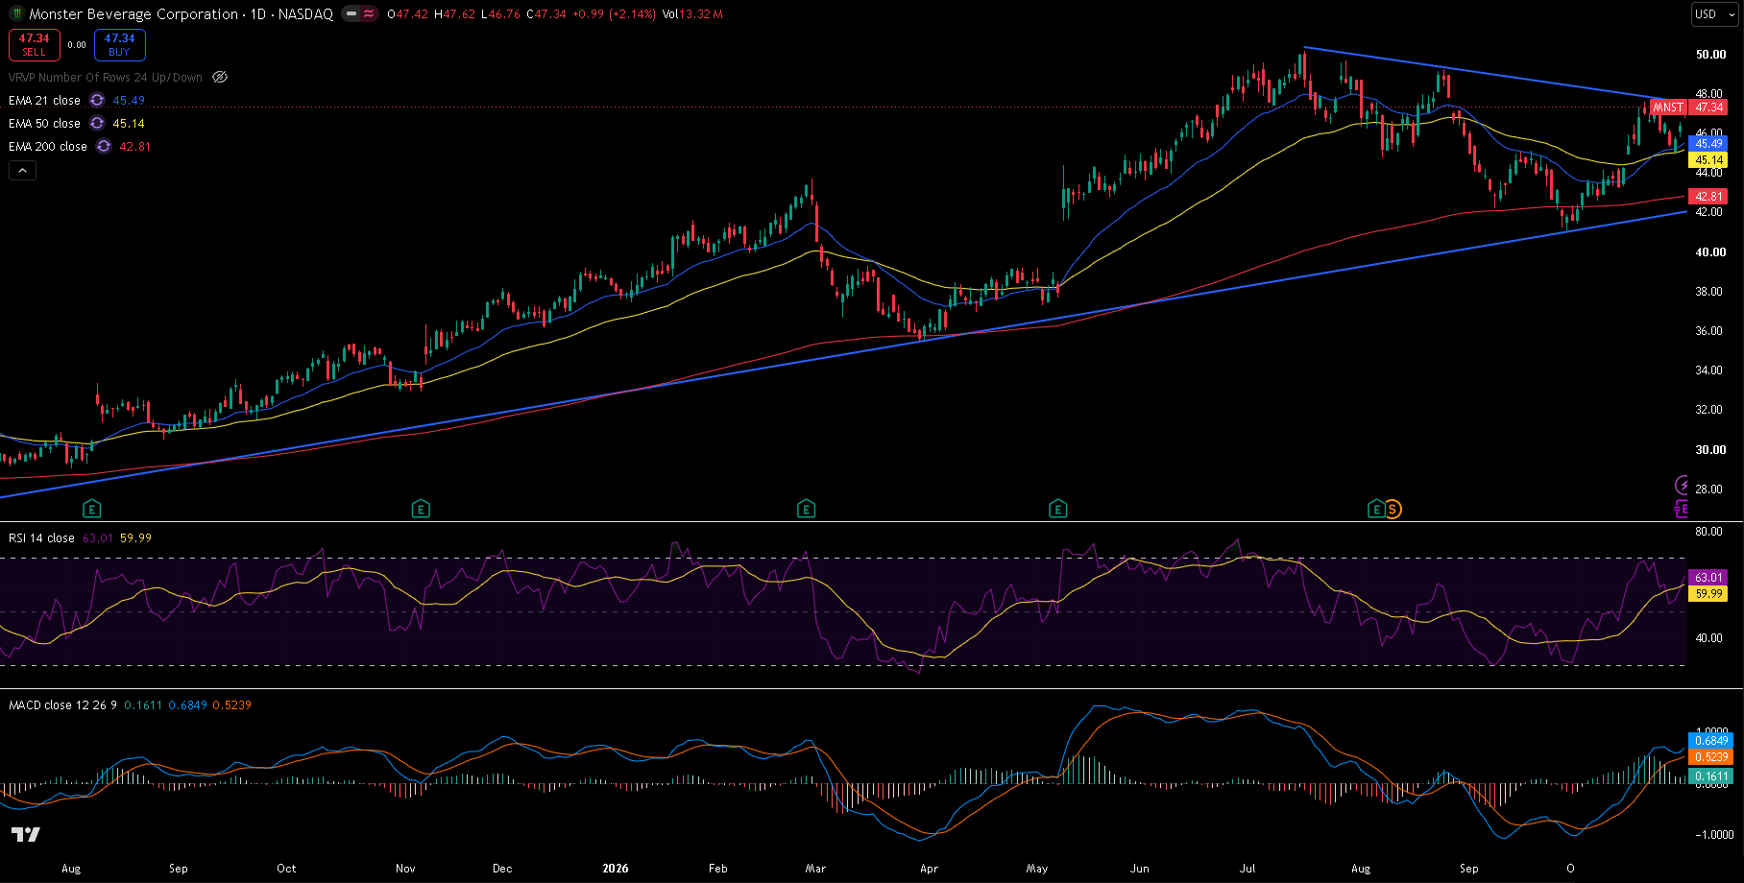This screenshot has width=1744, height=883.
Task: Click the refresh icon next to EMA 50
Action: tap(97, 123)
